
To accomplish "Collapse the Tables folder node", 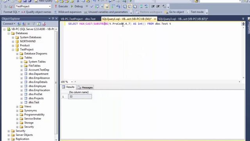I will tap(17, 58).
